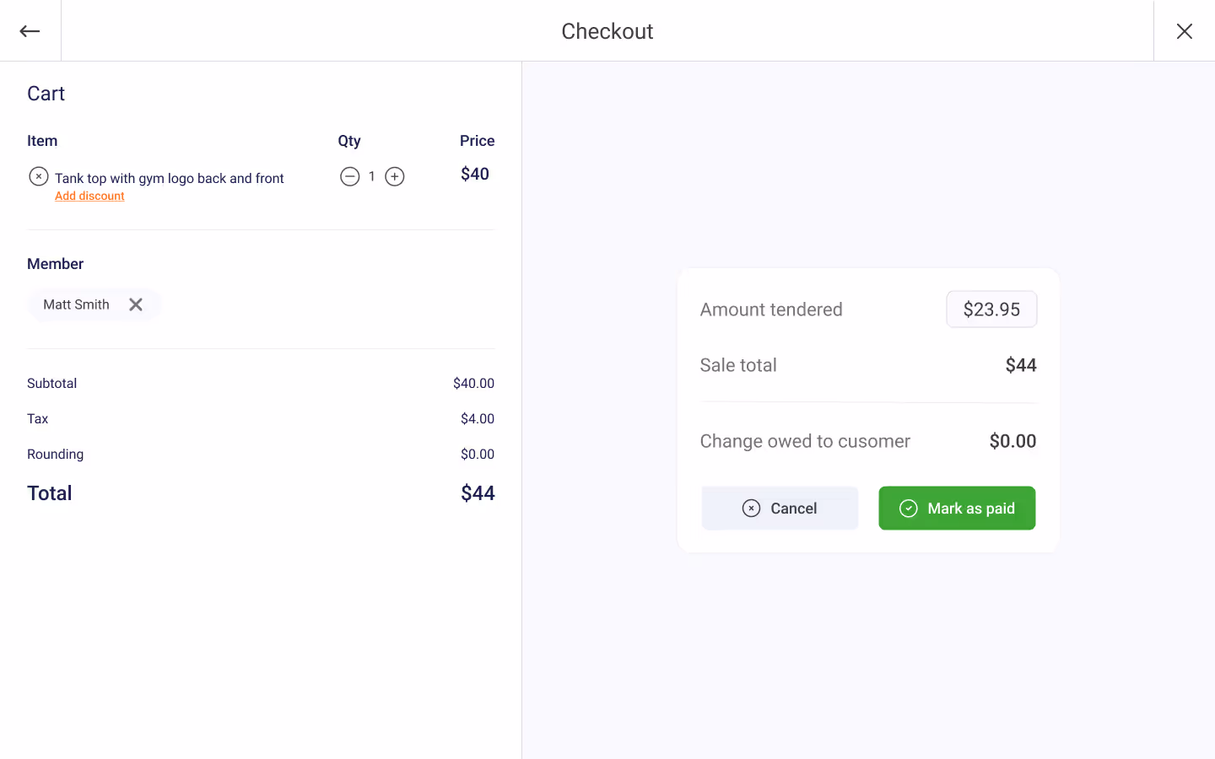Increase the Tank top quantity
The height and width of the screenshot is (759, 1215).
395,176
